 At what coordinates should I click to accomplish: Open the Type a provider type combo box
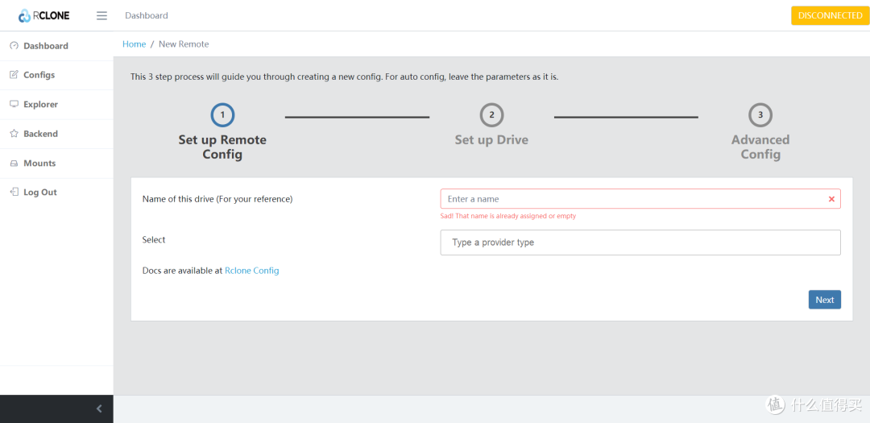(x=640, y=243)
